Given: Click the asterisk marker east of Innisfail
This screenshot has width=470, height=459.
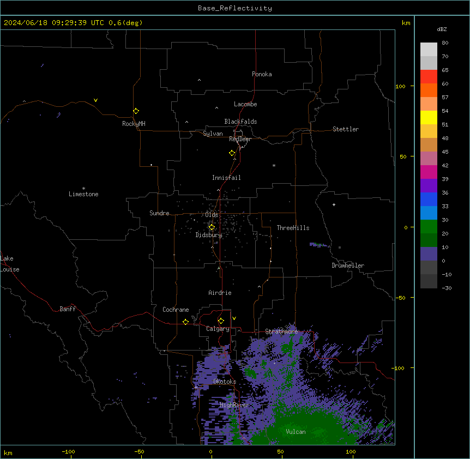Looking at the screenshot, I should (274, 165).
